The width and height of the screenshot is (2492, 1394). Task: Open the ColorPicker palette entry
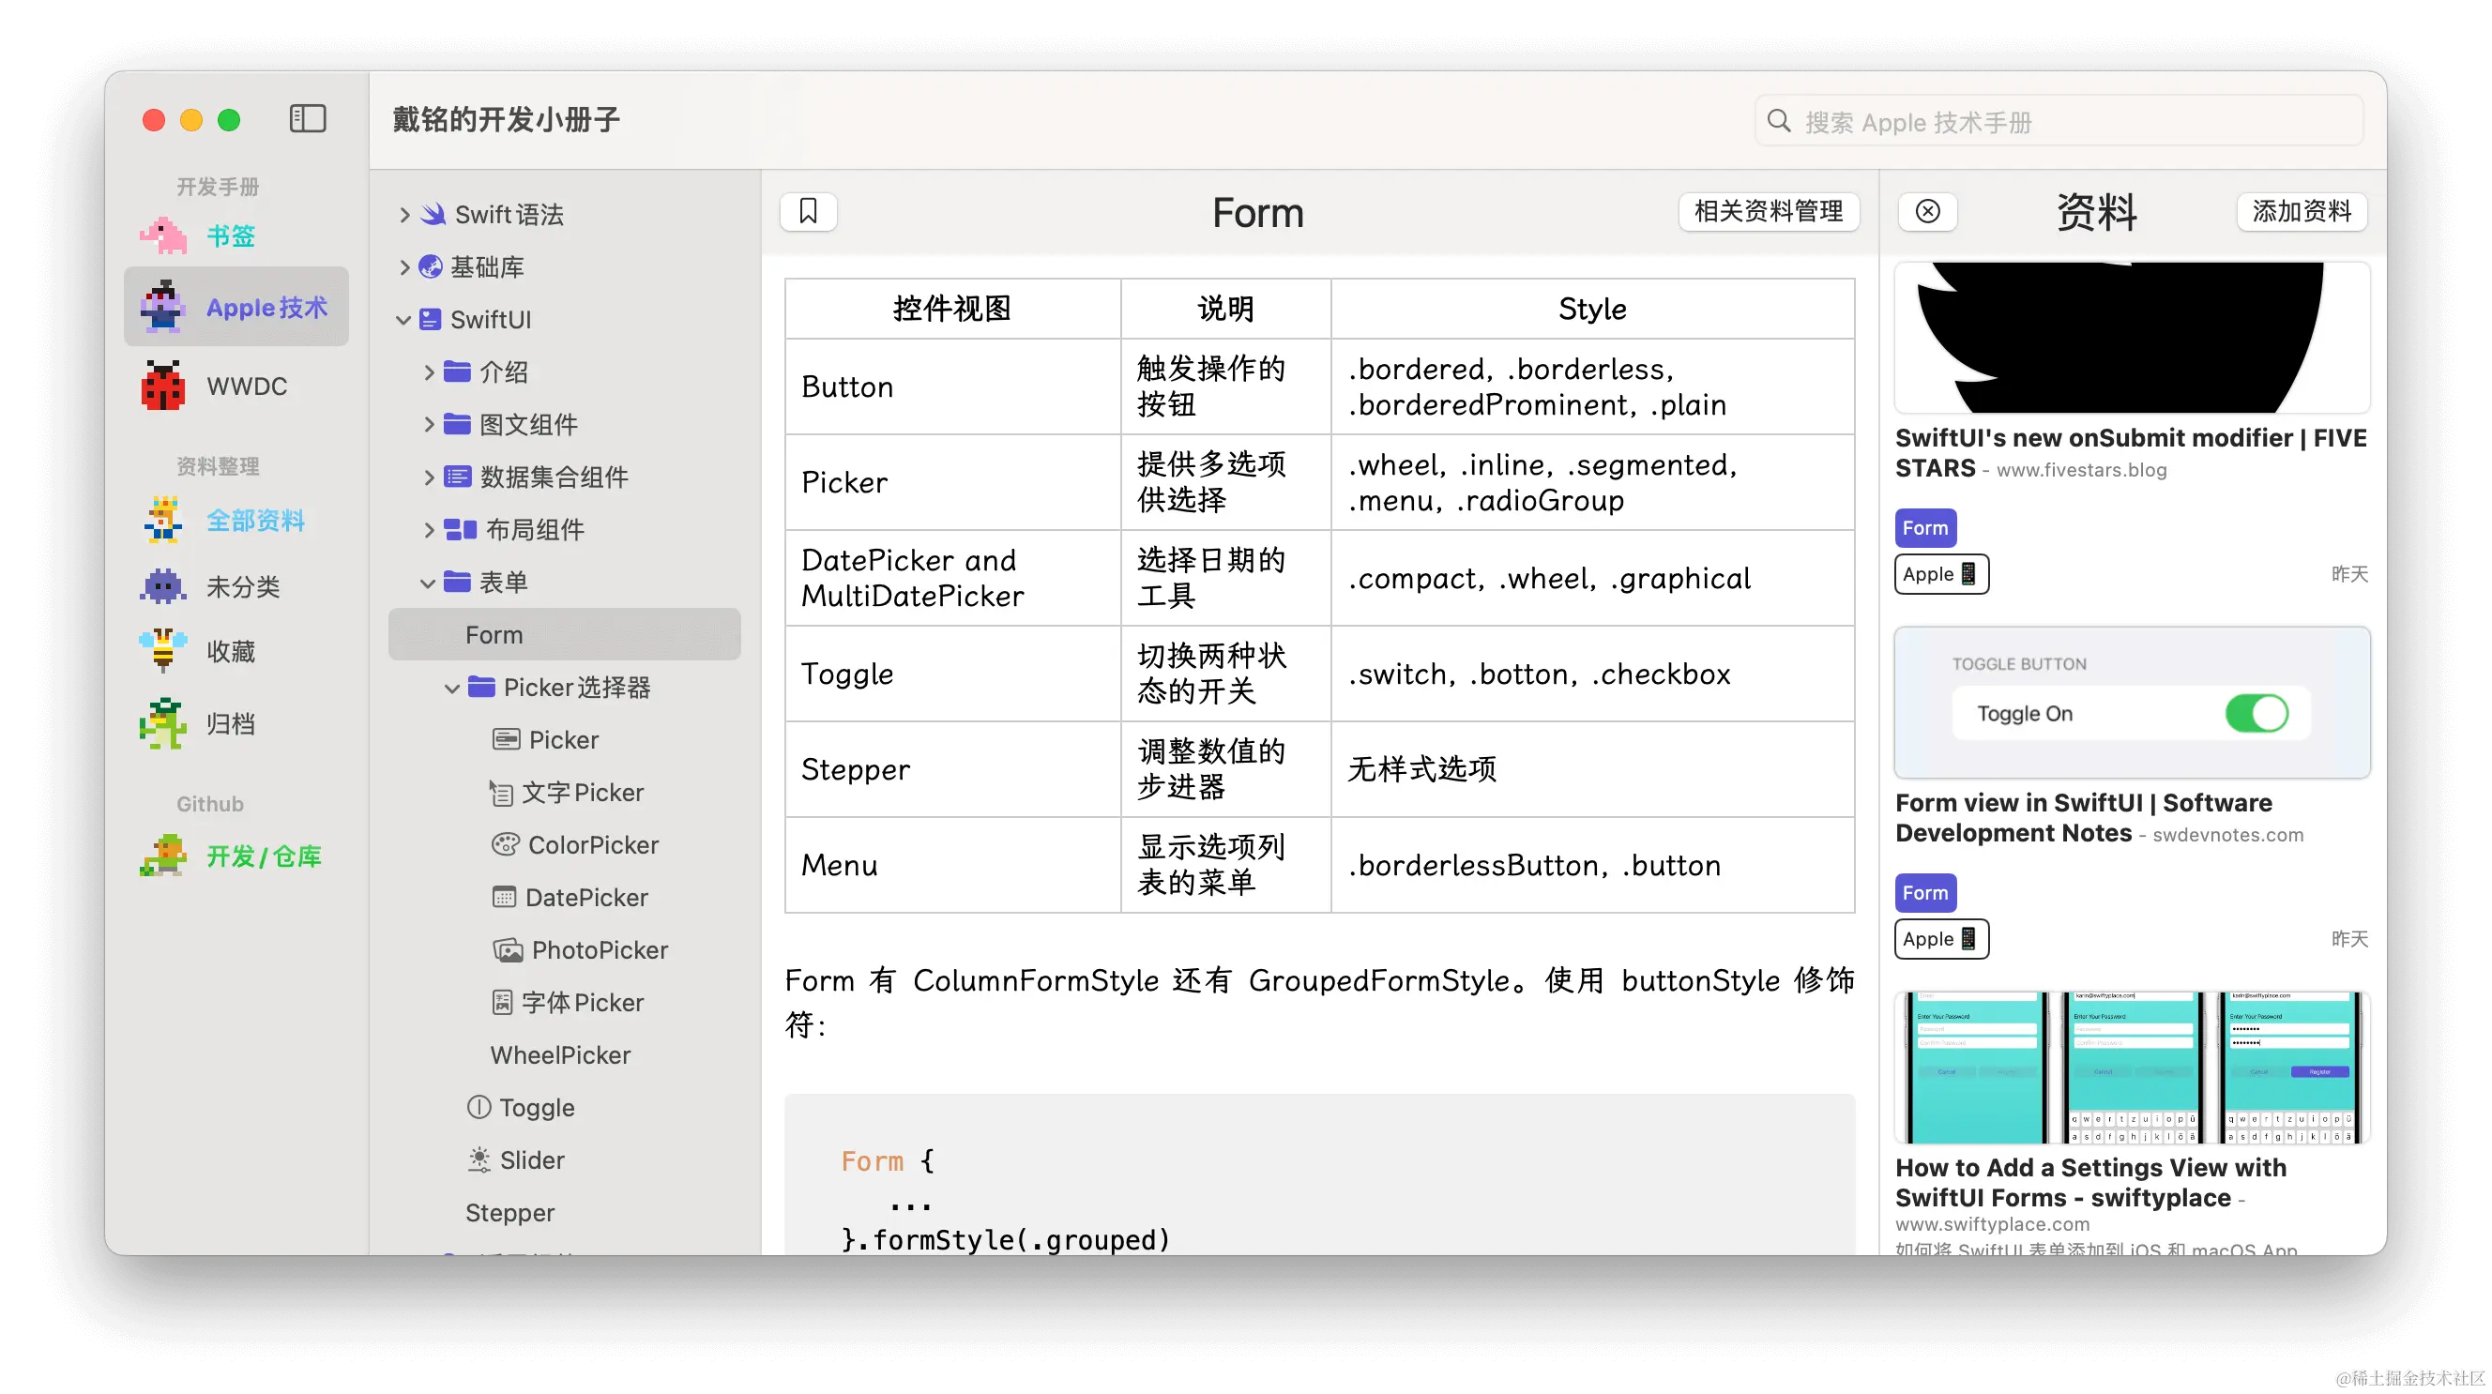click(x=592, y=844)
